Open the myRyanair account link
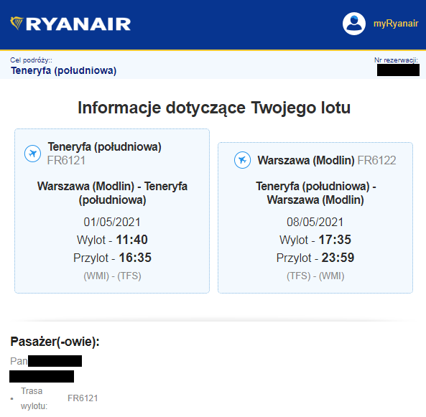 (x=396, y=24)
